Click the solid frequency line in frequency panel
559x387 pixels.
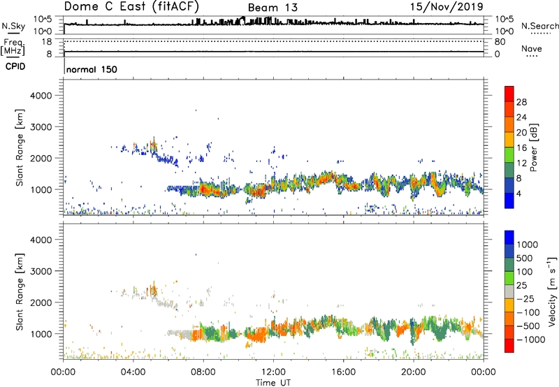tap(274, 52)
